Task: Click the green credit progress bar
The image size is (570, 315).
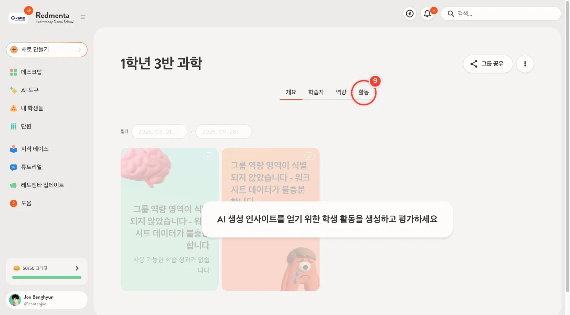Action: click(x=47, y=277)
